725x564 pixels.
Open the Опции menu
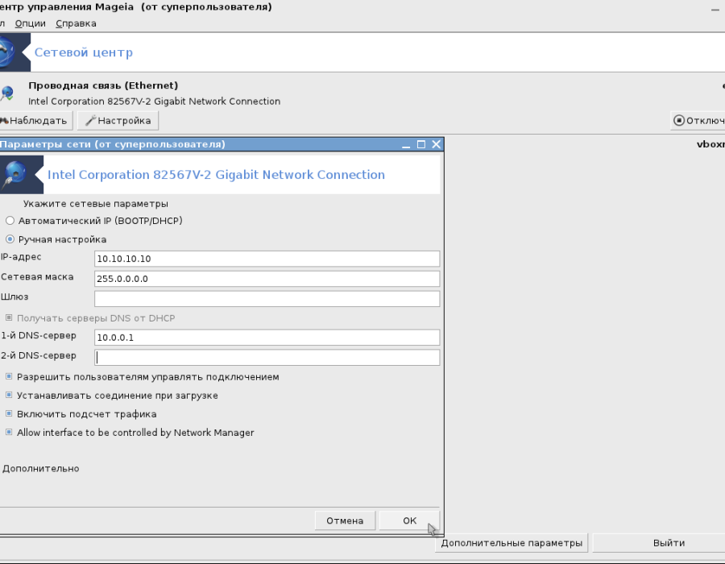(31, 23)
